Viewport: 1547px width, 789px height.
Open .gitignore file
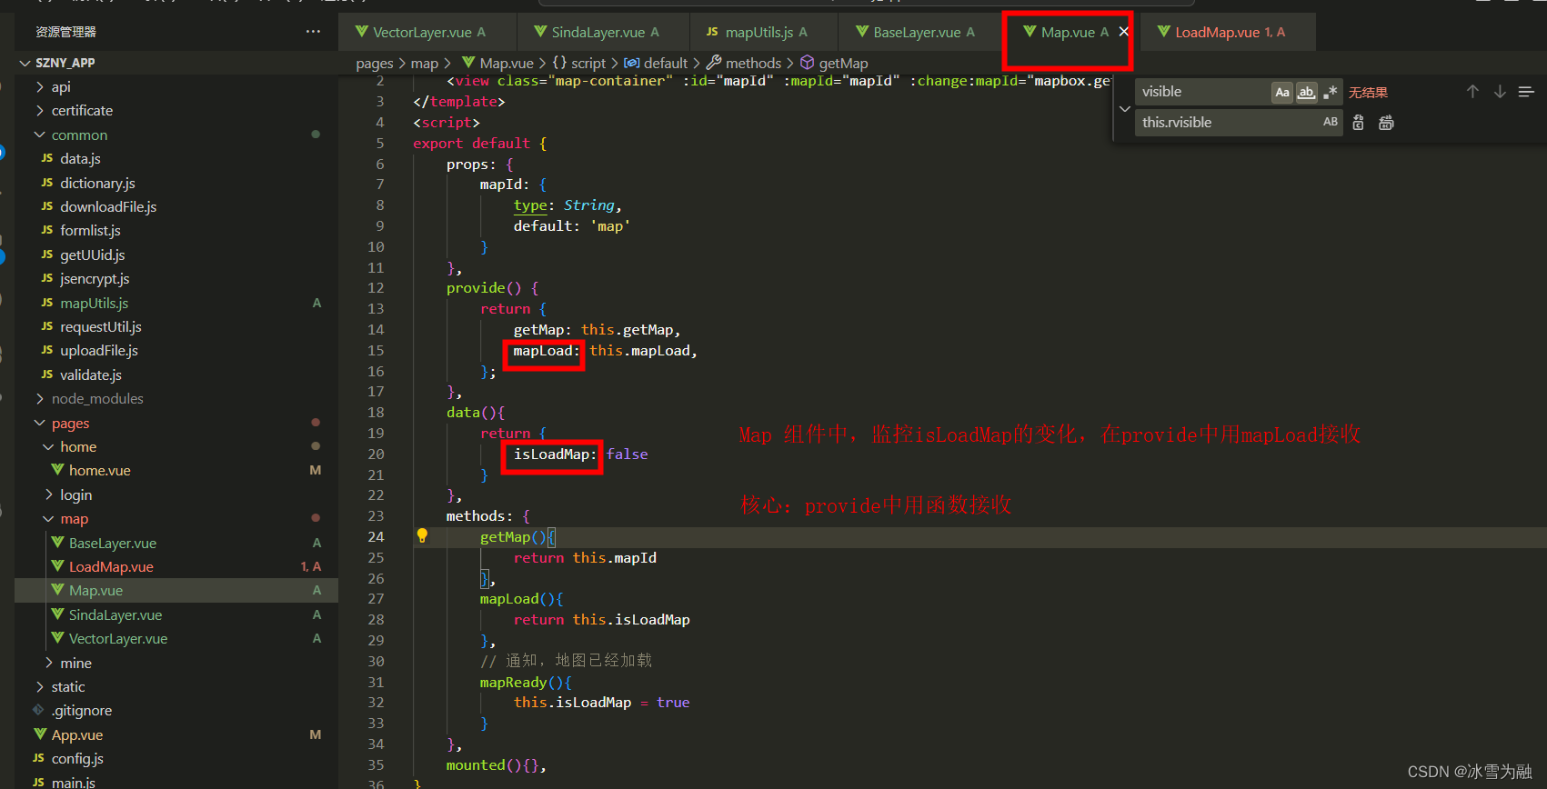point(82,711)
